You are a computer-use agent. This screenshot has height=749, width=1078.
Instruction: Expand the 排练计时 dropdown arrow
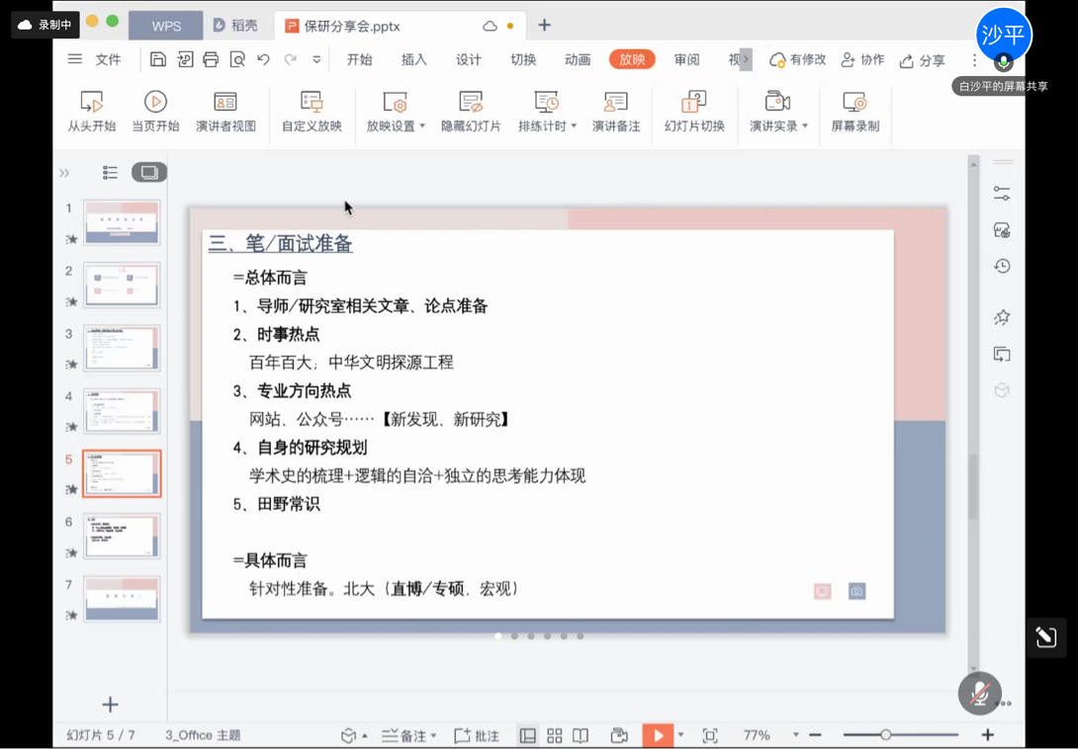point(574,126)
